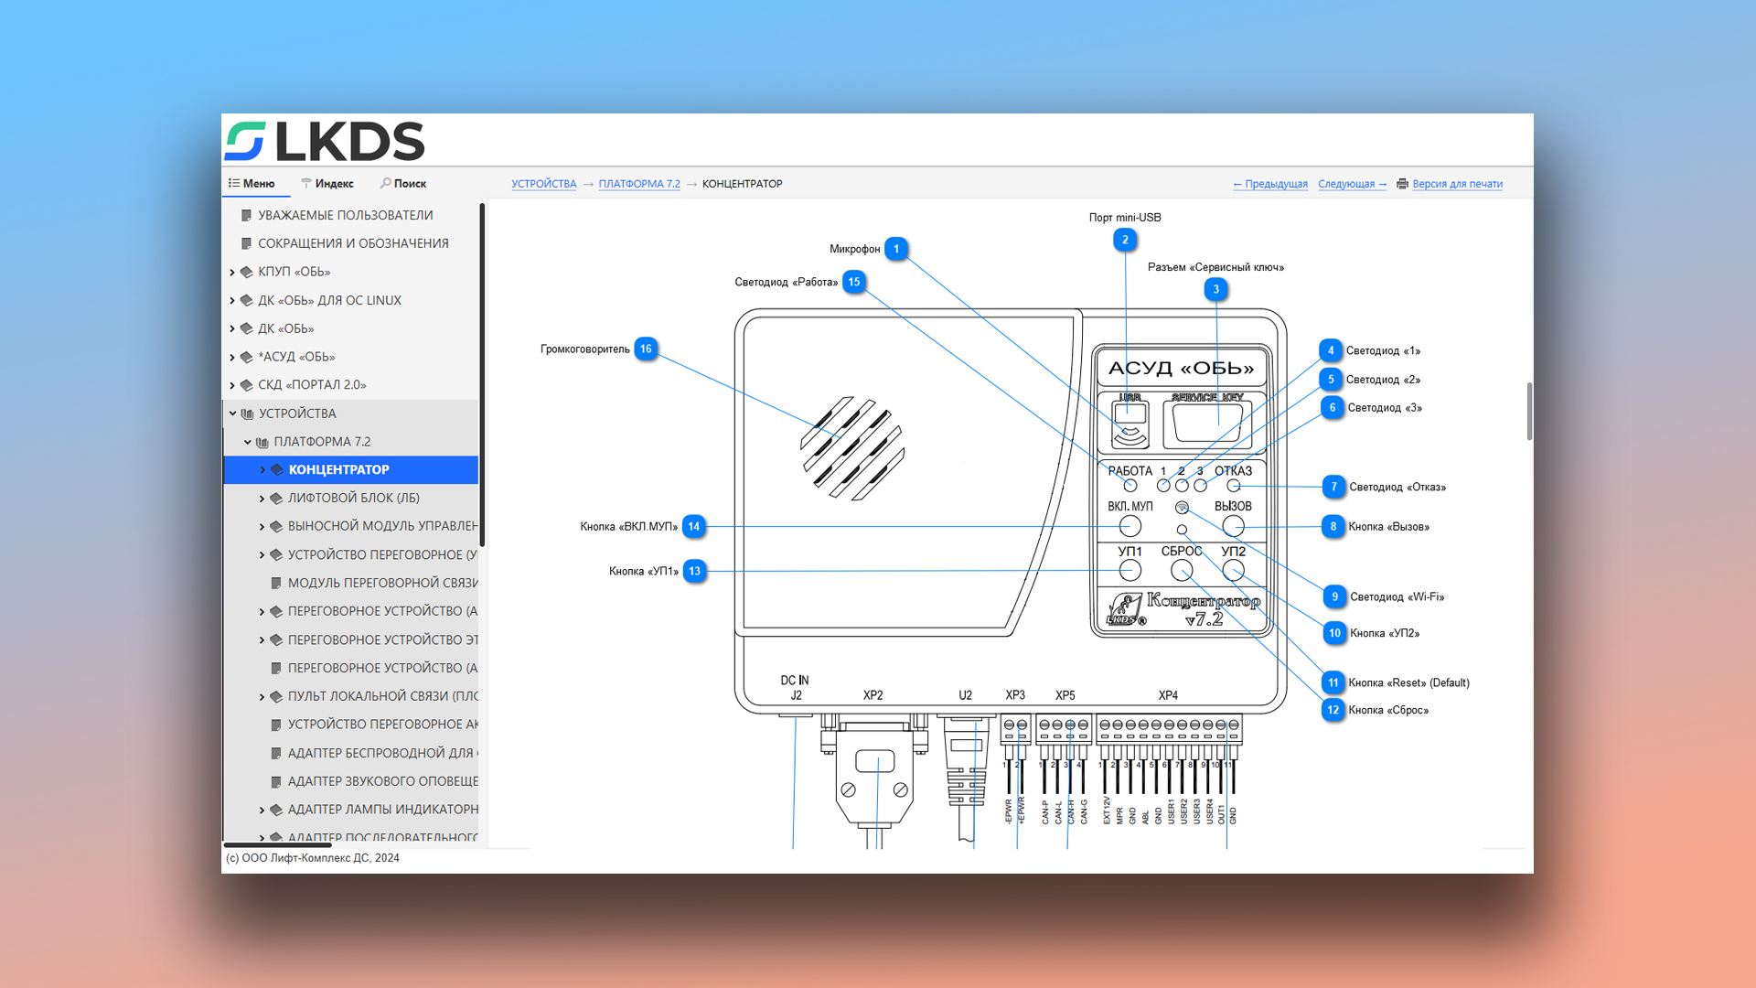Click numbered marker 16 for Громкоговоритель
This screenshot has height=988, width=1756.
pyautogui.click(x=646, y=349)
